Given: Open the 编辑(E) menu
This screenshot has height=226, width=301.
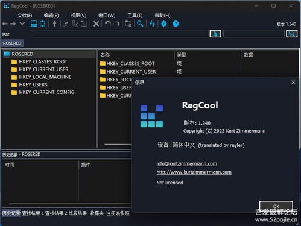Looking at the screenshot, I should point(51,16).
